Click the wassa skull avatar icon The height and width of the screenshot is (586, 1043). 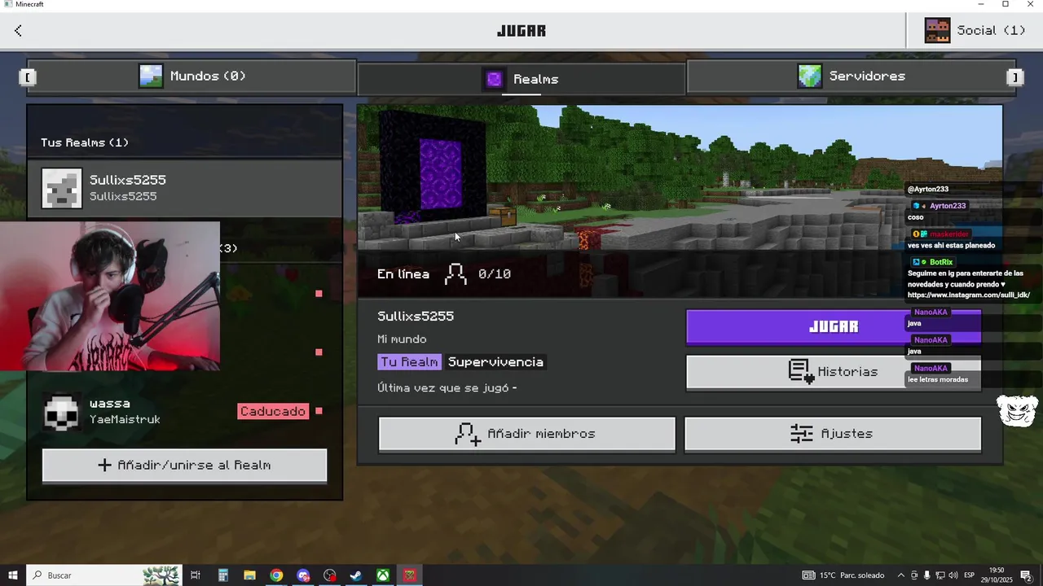coord(62,412)
